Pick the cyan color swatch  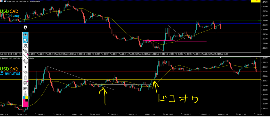[x=24, y=98]
